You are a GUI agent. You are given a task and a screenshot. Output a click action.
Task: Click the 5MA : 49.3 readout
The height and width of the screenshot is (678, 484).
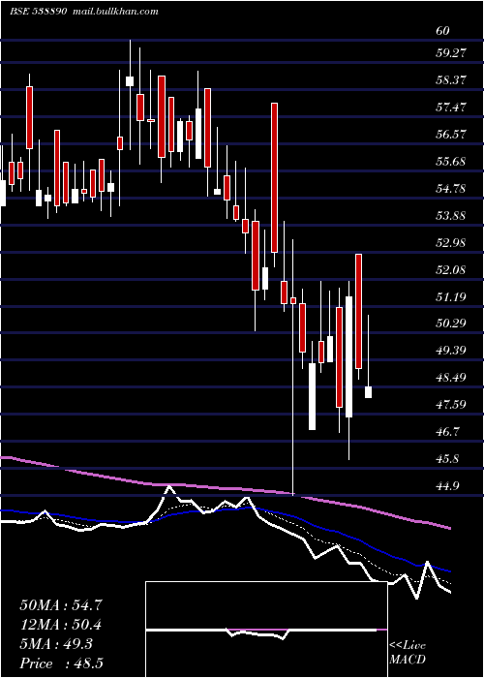pos(56,644)
